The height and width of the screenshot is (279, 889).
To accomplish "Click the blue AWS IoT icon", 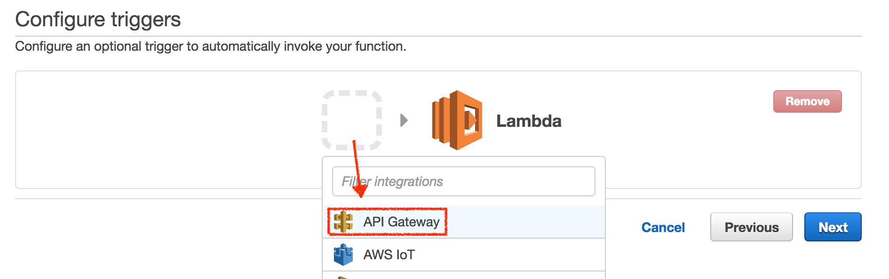I will tap(343, 255).
